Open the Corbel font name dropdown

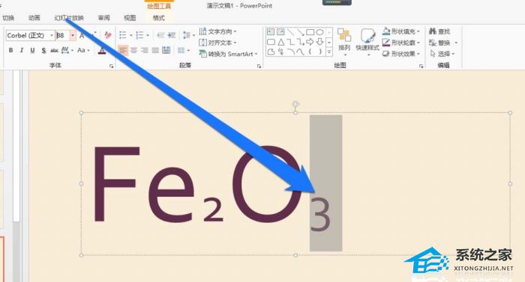[30, 35]
